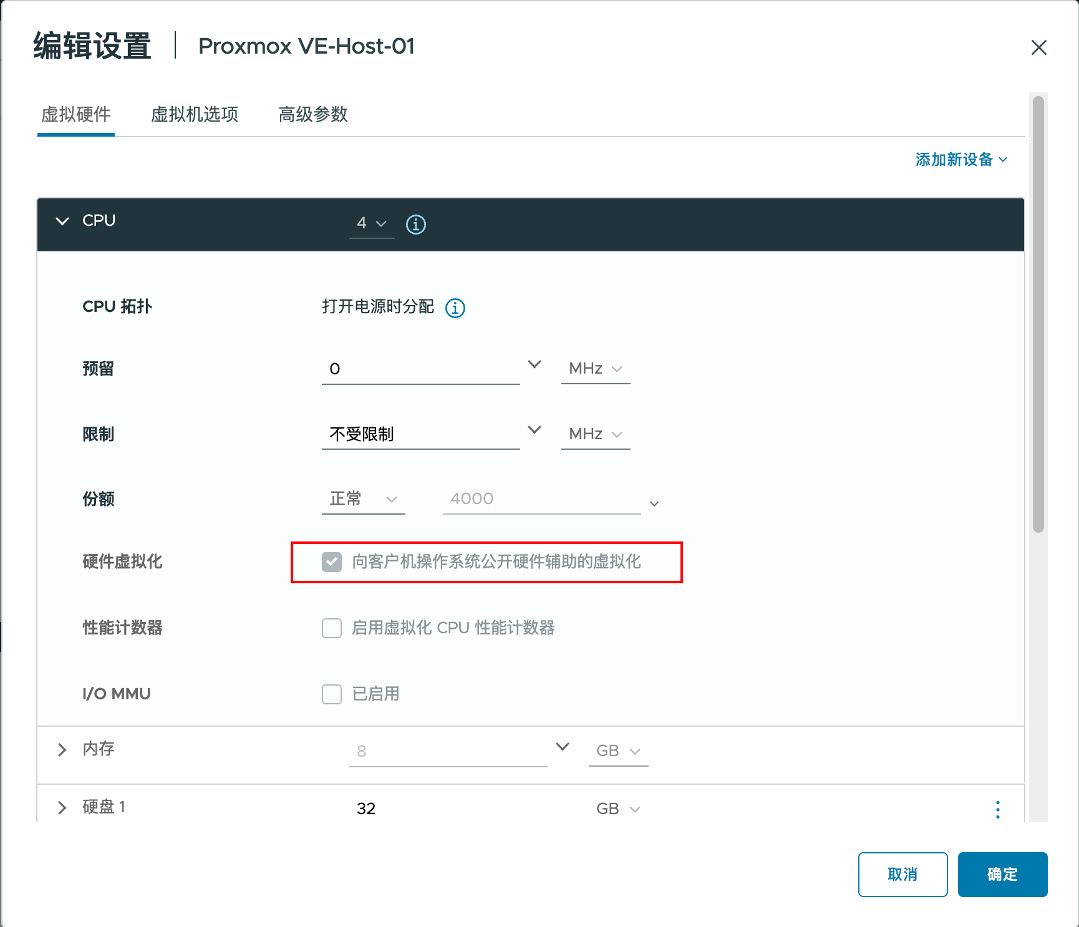
Task: Open the 内存 value dropdown arrow
Action: coord(563,747)
